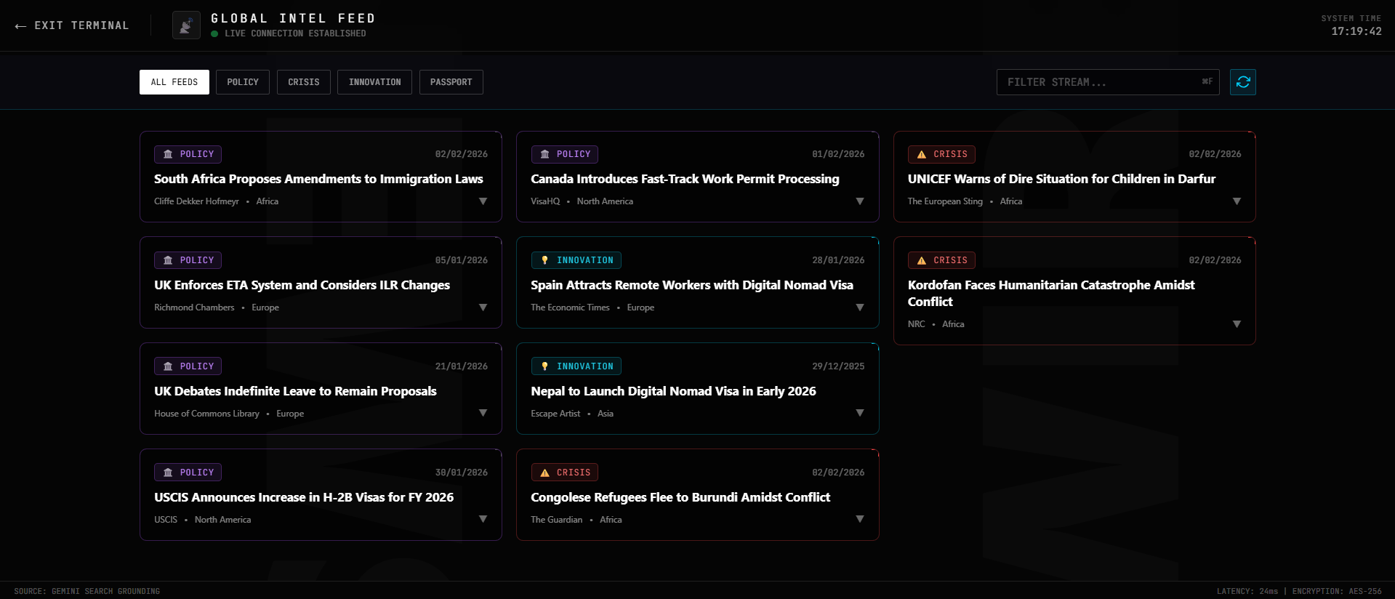The width and height of the screenshot is (1395, 599).
Task: Click The Economic Times source text
Action: [x=570, y=307]
